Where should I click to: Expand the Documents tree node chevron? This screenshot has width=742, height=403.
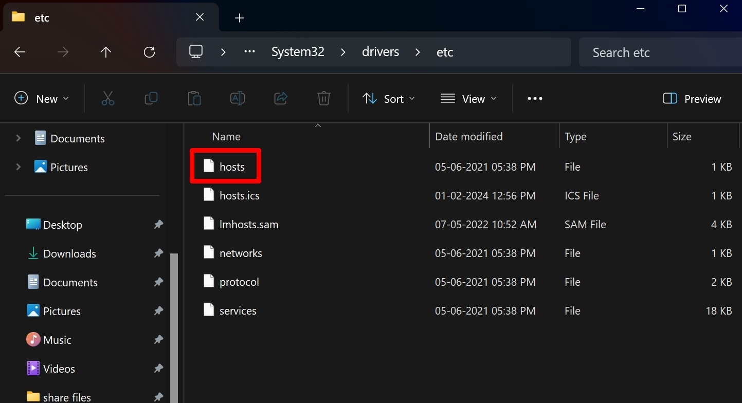[x=19, y=138]
